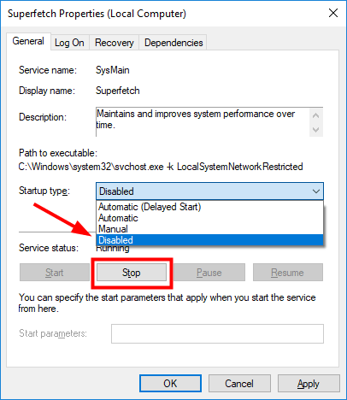Click the Resume service button
Viewport: 347px width, 400px height.
click(x=288, y=273)
